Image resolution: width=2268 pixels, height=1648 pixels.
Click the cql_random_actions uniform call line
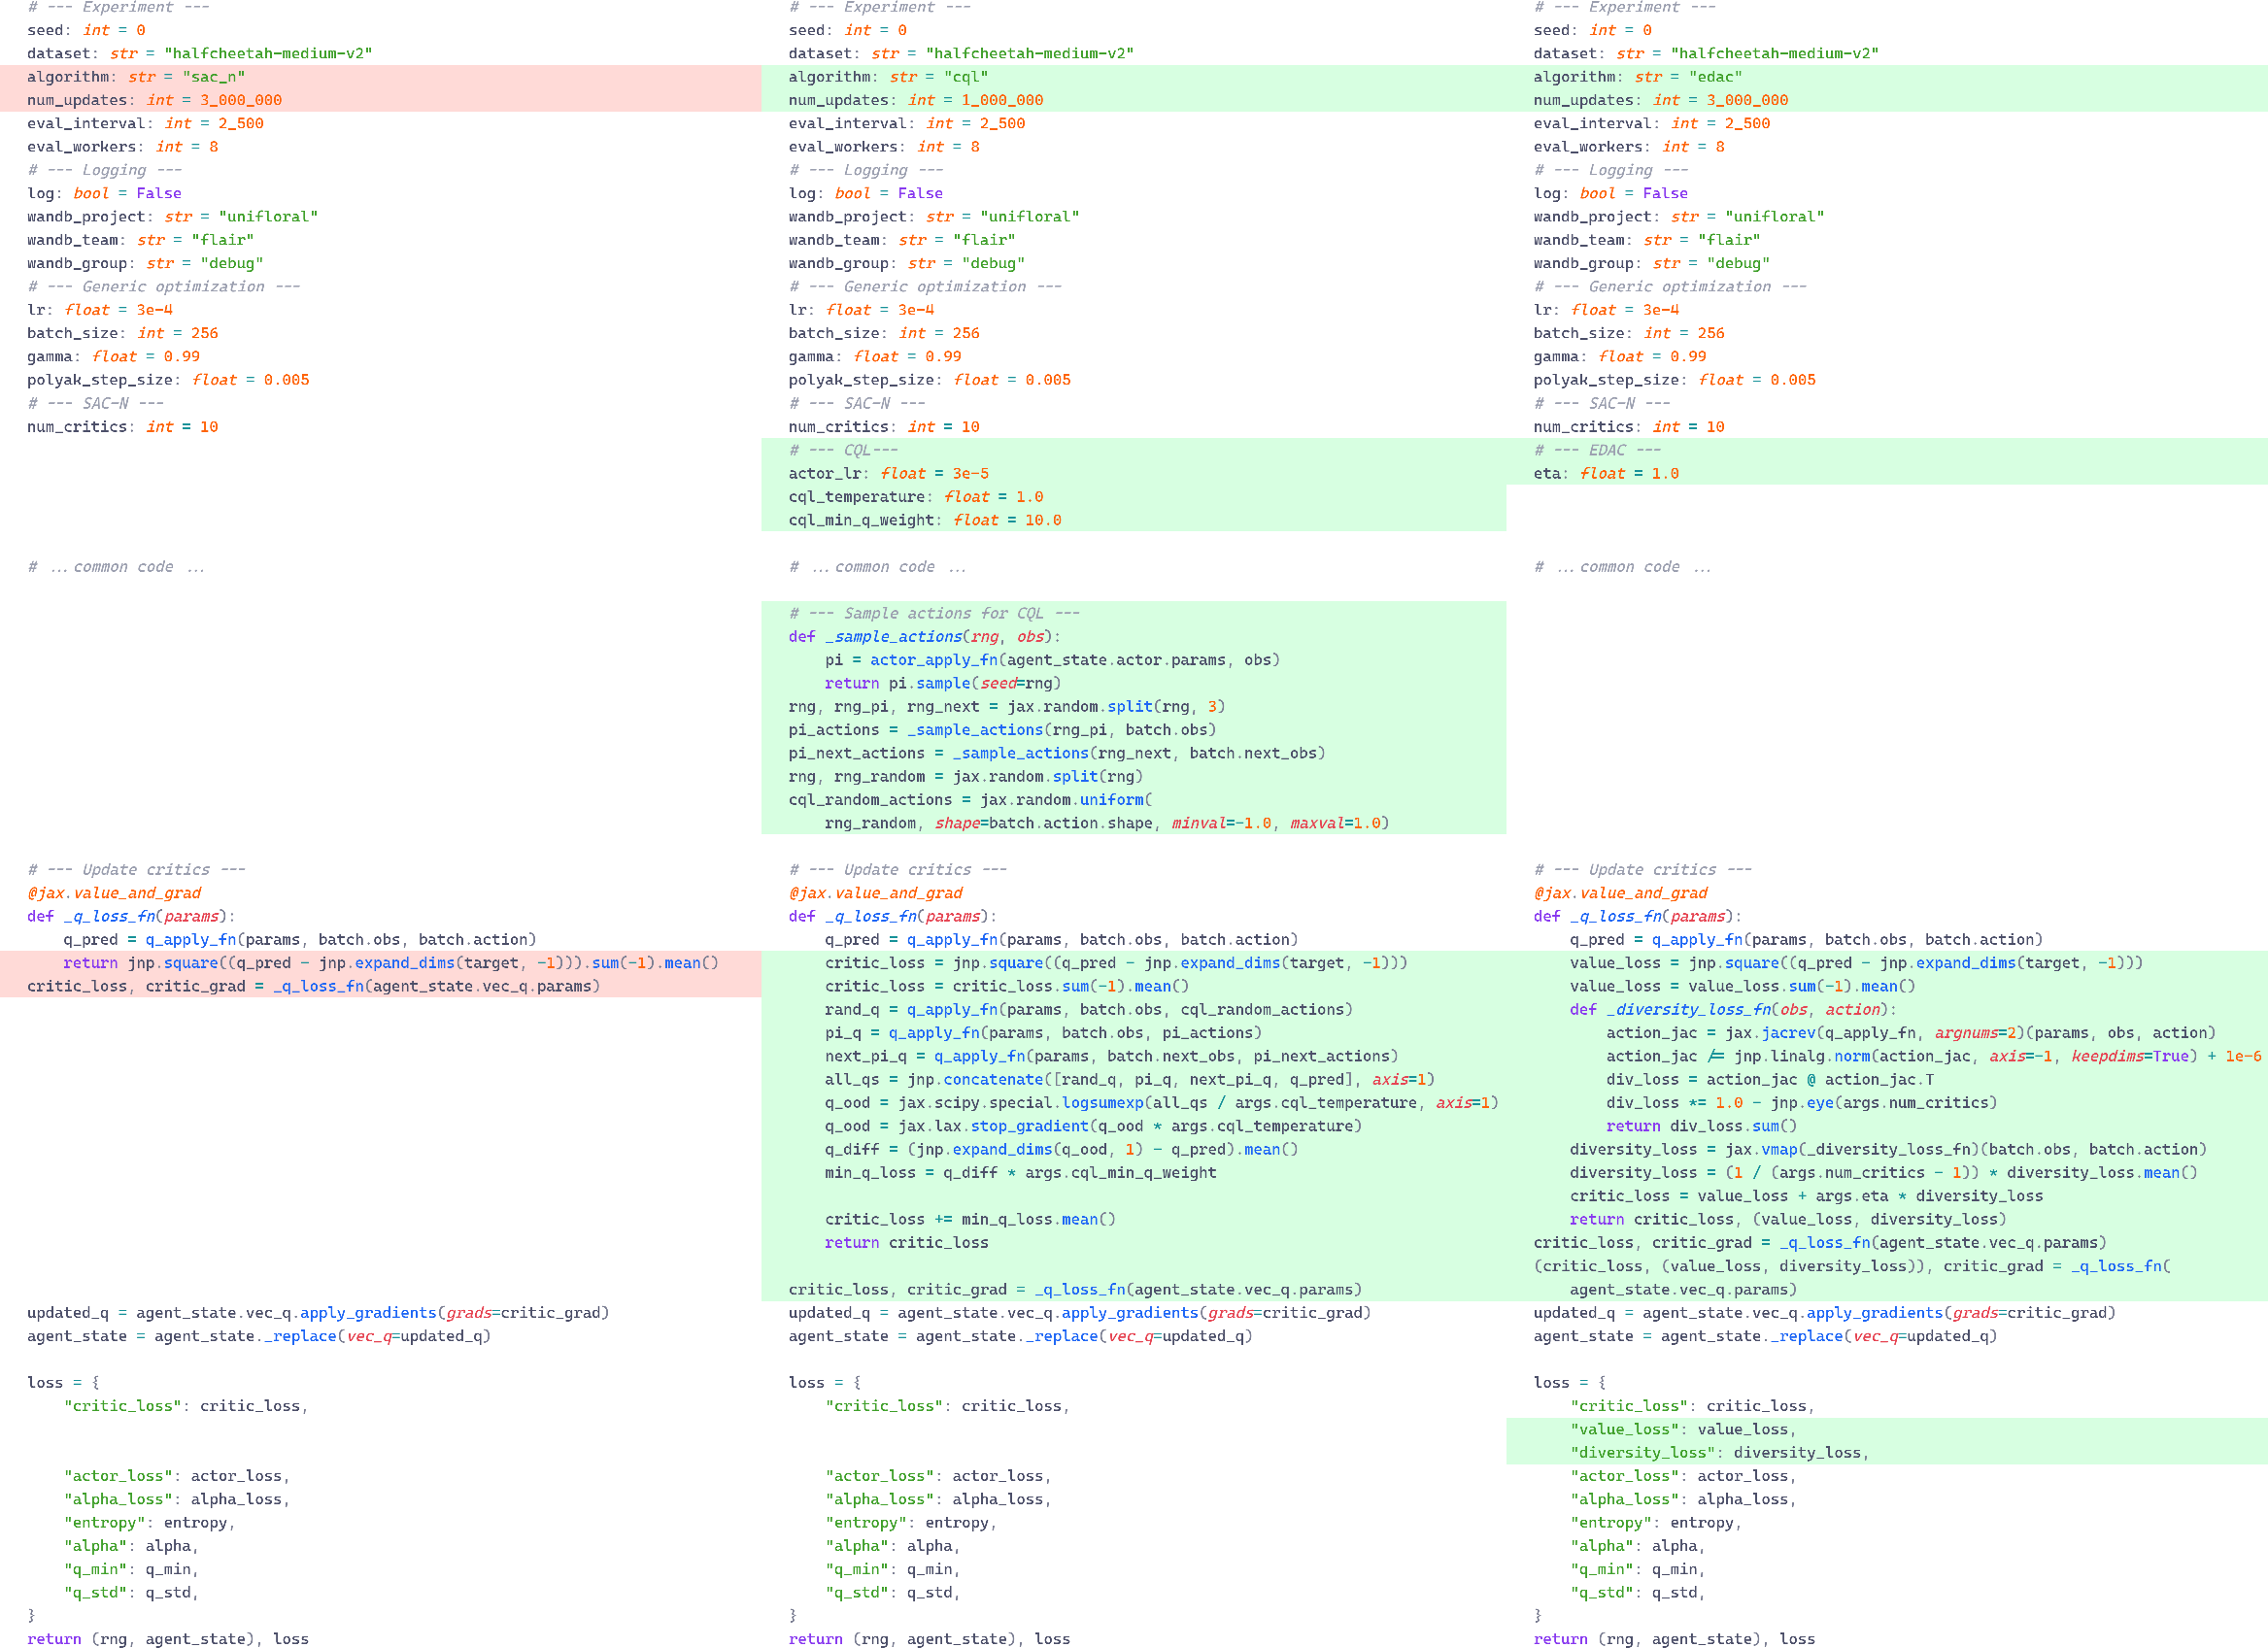[970, 800]
